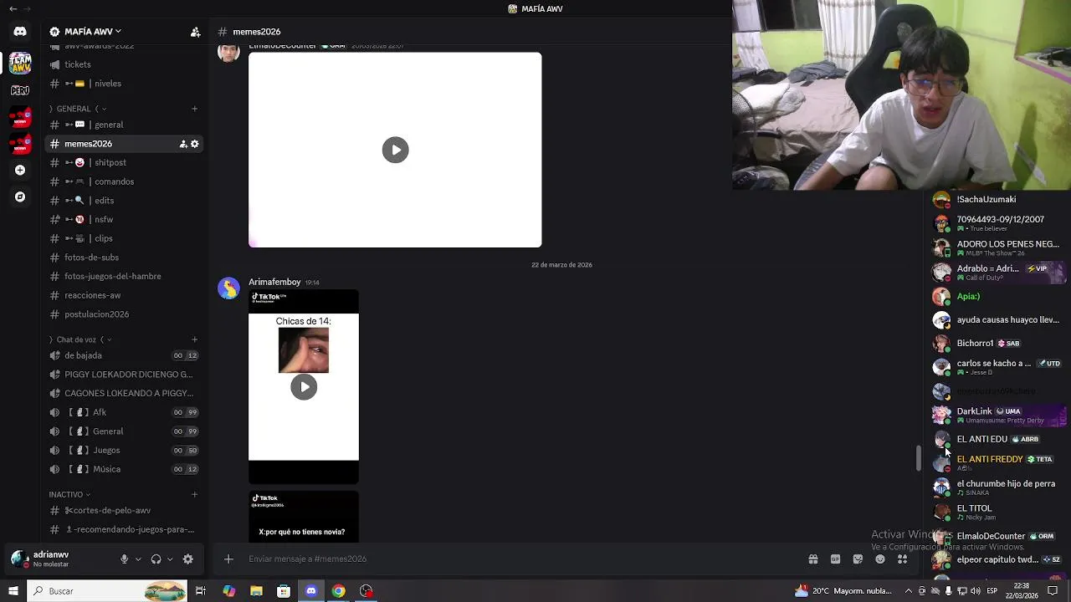Open Arimafemboy user profile name
The image size is (1071, 602).
274,282
